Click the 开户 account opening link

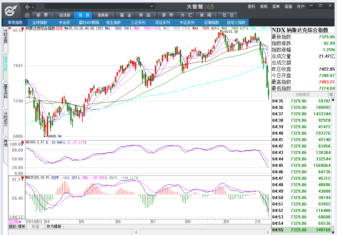301,7
